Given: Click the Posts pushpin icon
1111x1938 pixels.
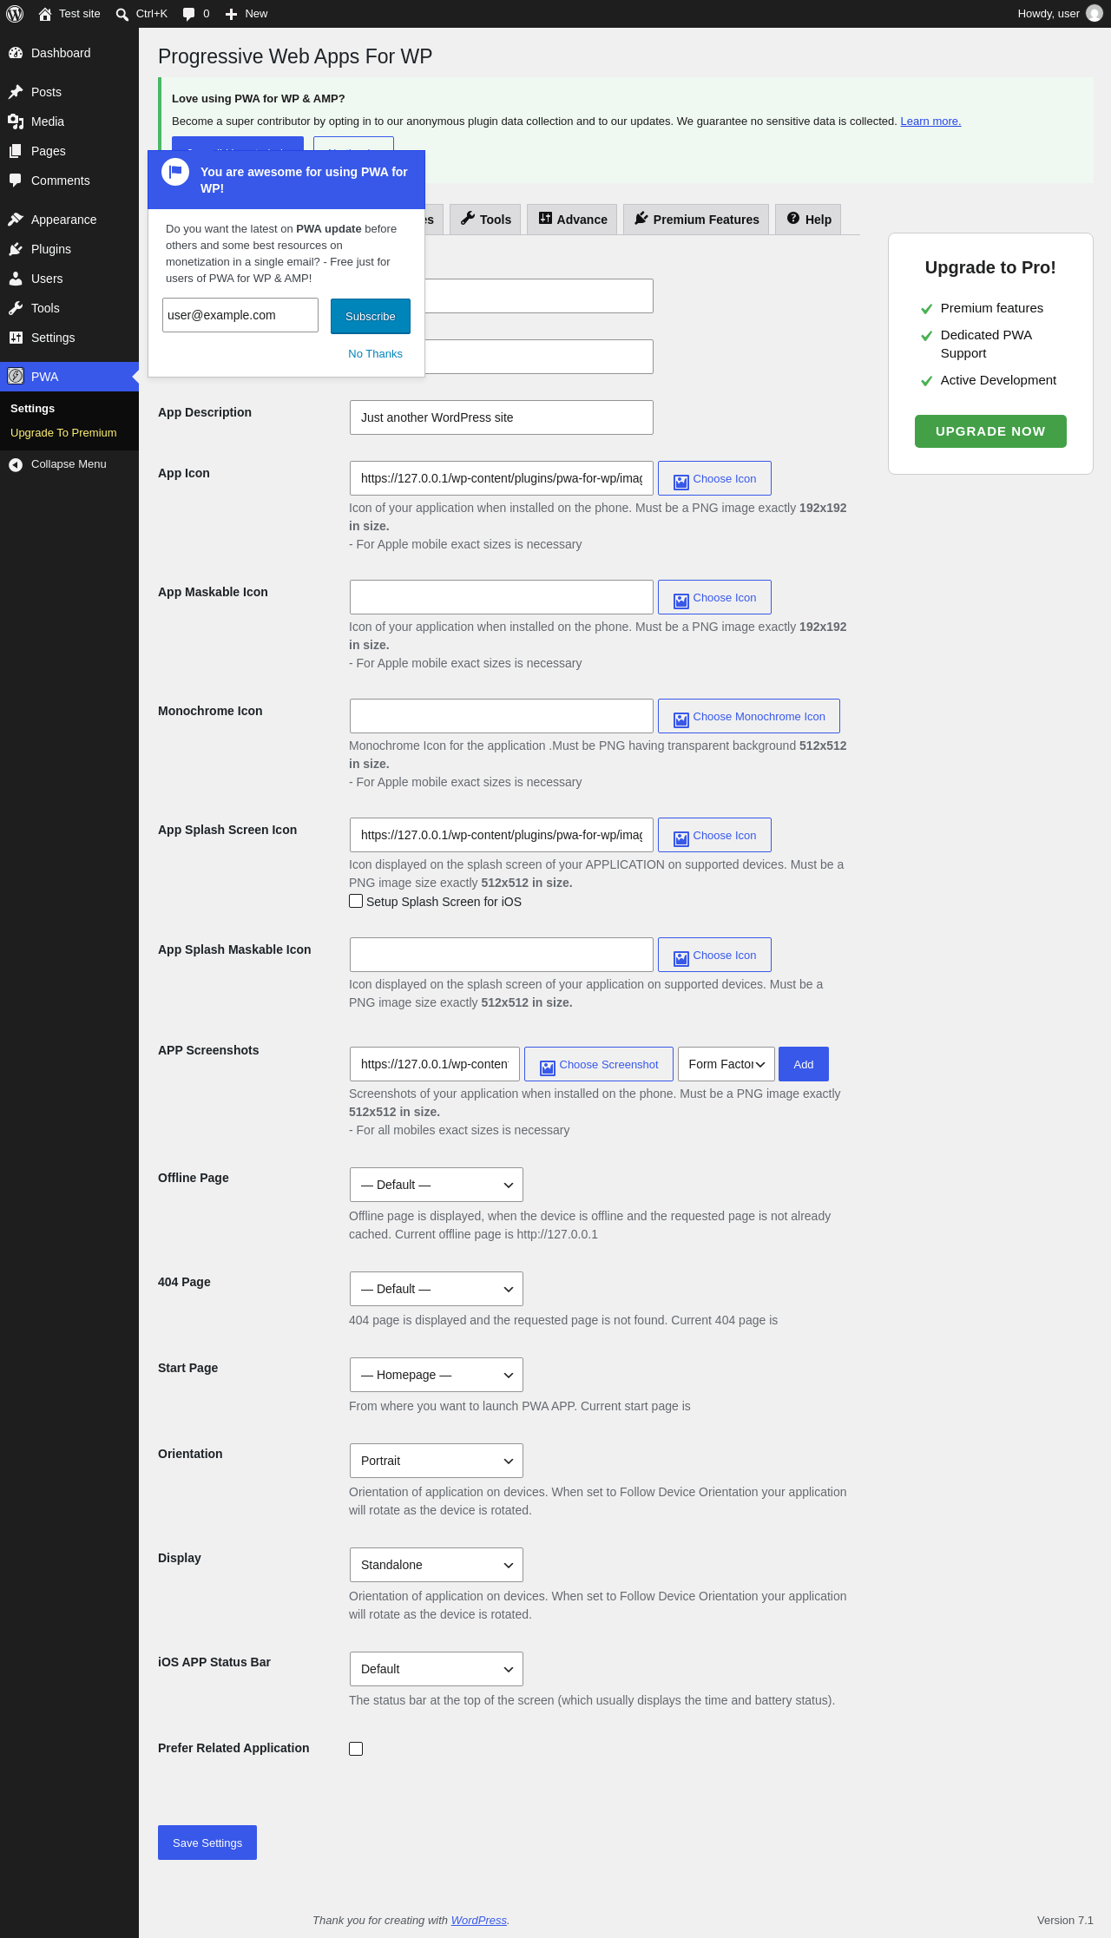Looking at the screenshot, I should (16, 92).
